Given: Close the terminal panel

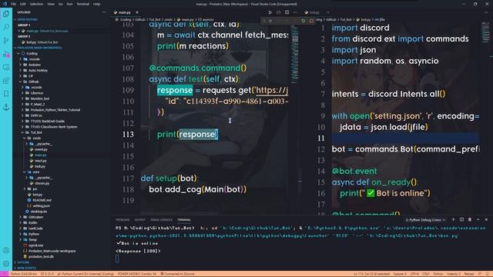Looking at the screenshot, I should click(486, 219).
